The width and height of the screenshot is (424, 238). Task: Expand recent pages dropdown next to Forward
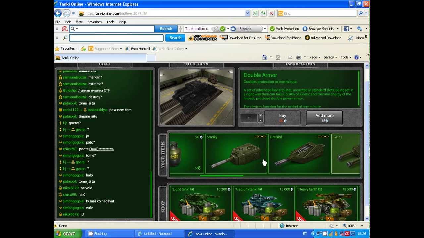tap(73, 13)
